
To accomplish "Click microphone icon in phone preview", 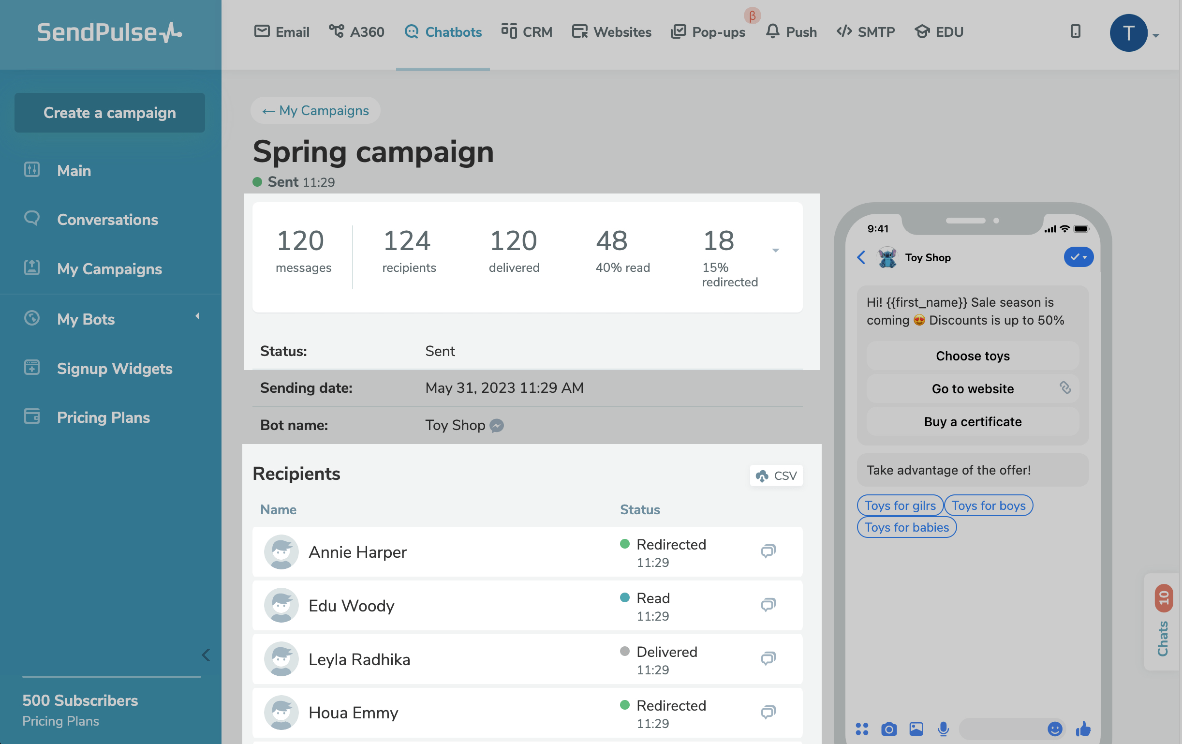I will pos(943,729).
